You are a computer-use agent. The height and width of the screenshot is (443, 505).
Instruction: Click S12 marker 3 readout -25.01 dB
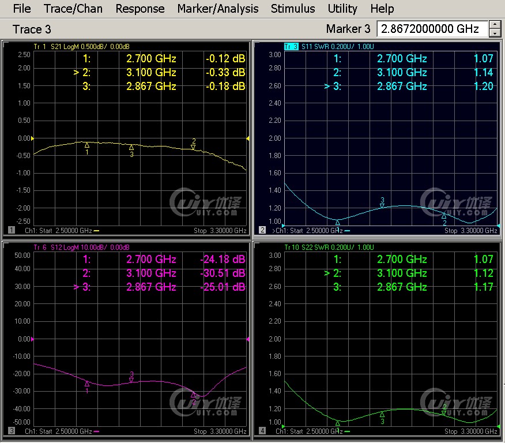(x=223, y=287)
